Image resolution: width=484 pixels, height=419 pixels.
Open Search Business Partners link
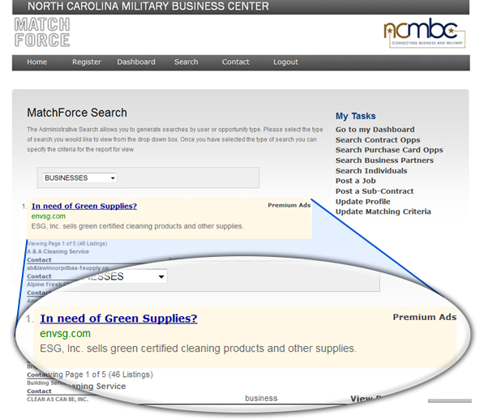click(x=384, y=160)
